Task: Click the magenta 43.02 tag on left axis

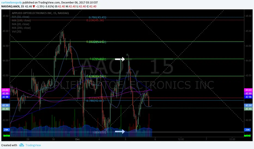Action: click(5, 90)
